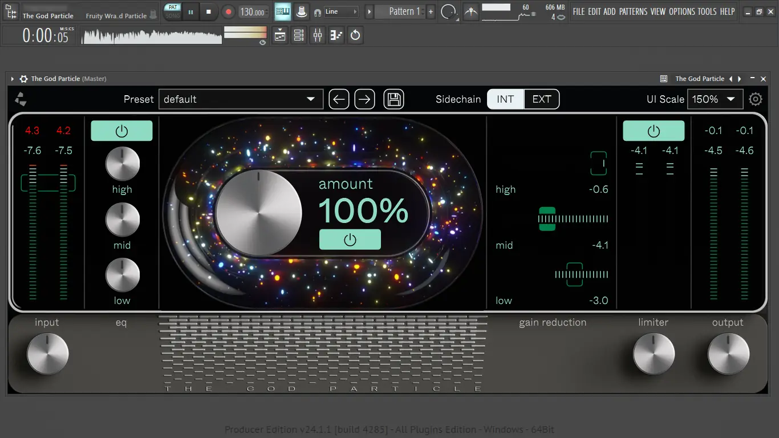Open the UI Scale 150% dropdown

coord(715,99)
